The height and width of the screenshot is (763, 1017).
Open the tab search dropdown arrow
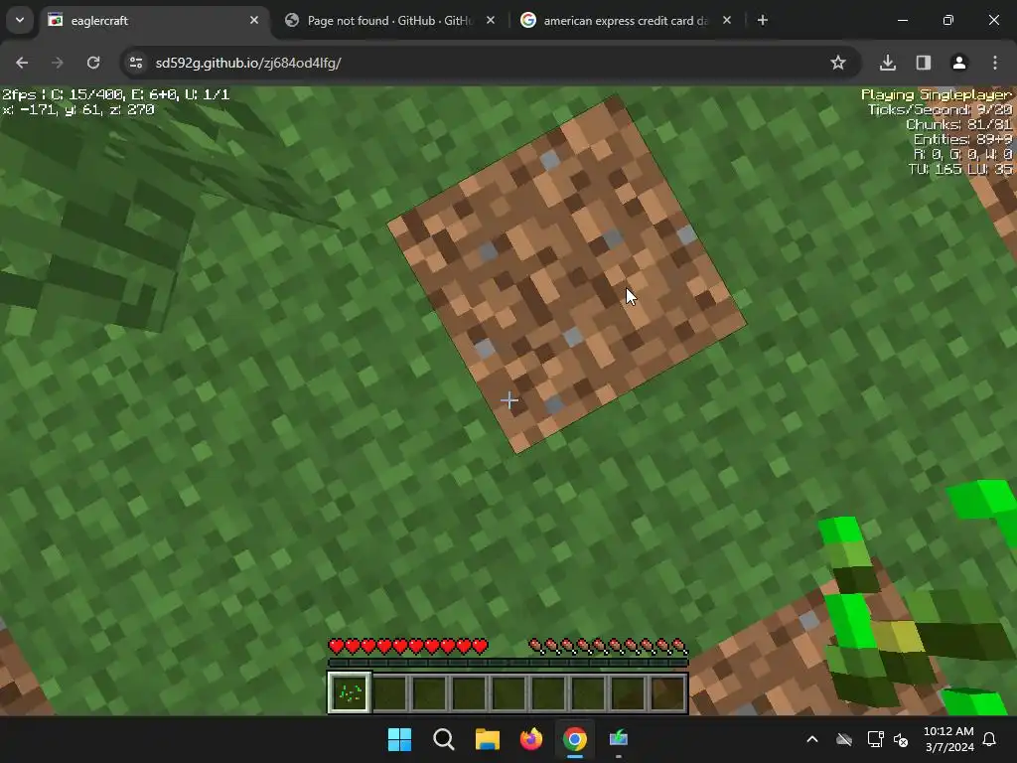point(20,20)
